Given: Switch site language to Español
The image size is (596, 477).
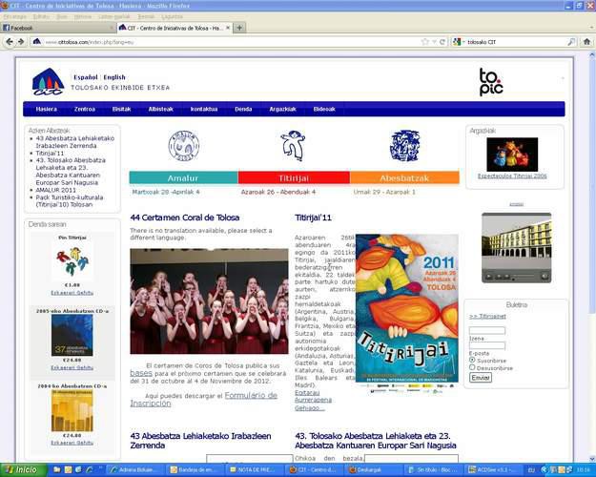Looking at the screenshot, I should [86, 77].
